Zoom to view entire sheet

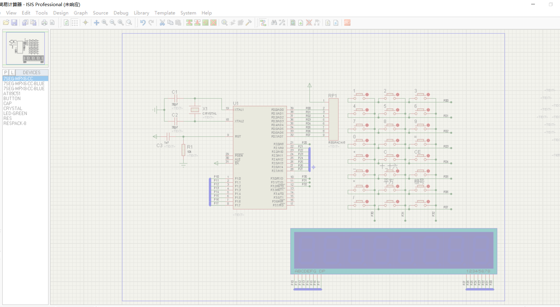pyautogui.click(x=121, y=23)
